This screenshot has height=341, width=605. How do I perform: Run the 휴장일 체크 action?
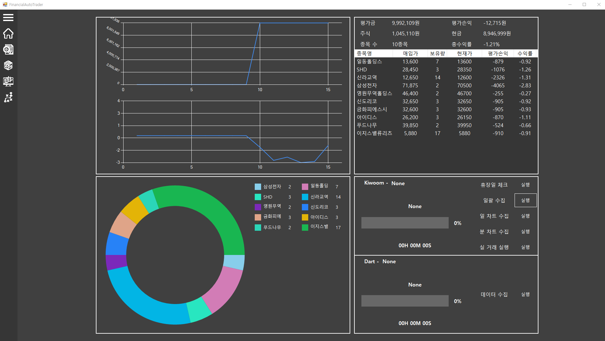525,185
